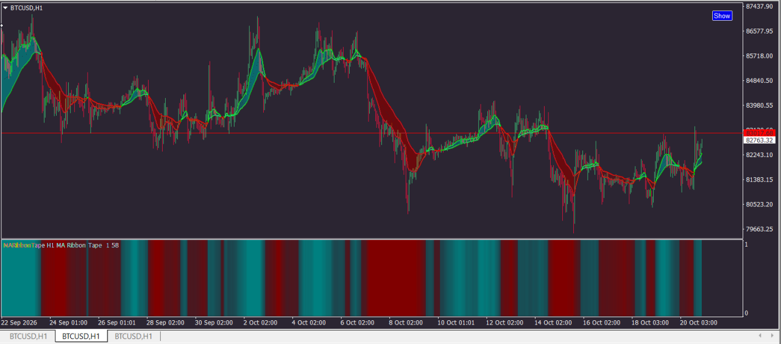Click the right tab-scroll arrow

coord(771,335)
